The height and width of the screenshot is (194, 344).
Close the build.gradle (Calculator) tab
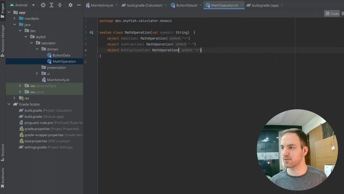[166, 5]
